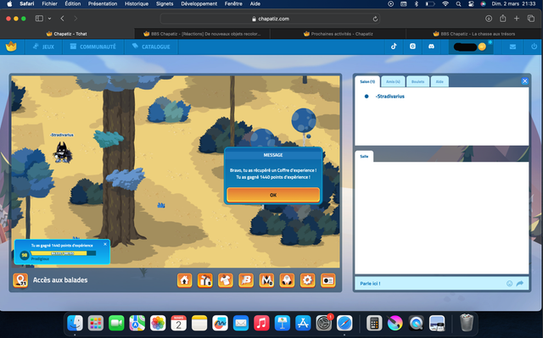Click the gold coin icon

482,47
